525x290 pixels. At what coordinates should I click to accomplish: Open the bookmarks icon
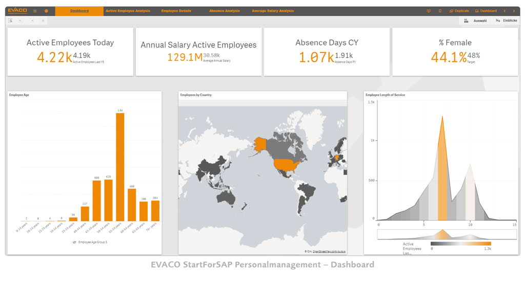tap(440, 11)
